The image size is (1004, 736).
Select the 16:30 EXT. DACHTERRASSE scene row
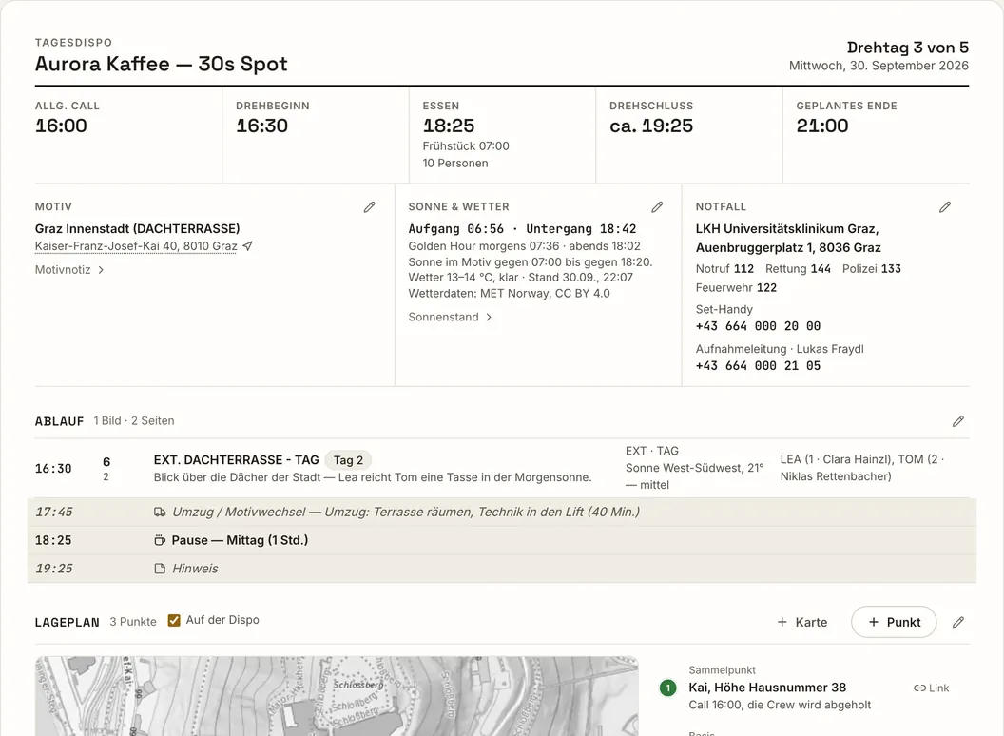tap(502, 468)
